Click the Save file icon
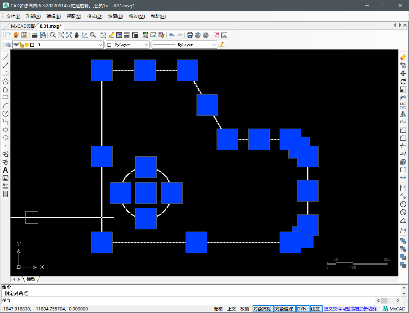This screenshot has height=313, width=409. (24, 35)
